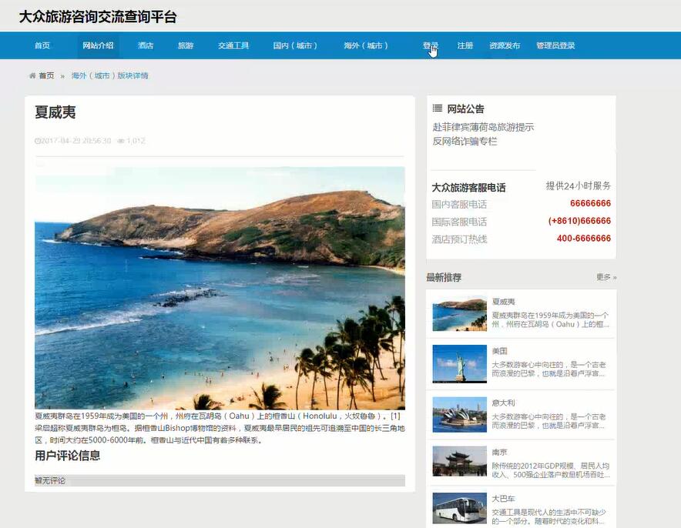
Task: Click the 夏威夷 recommendation description excerpt
Action: (x=551, y=319)
